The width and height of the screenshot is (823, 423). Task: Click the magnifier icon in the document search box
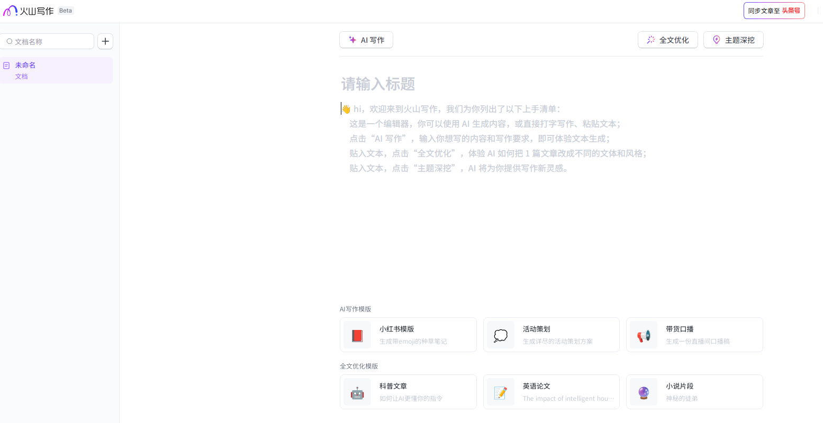(x=9, y=41)
